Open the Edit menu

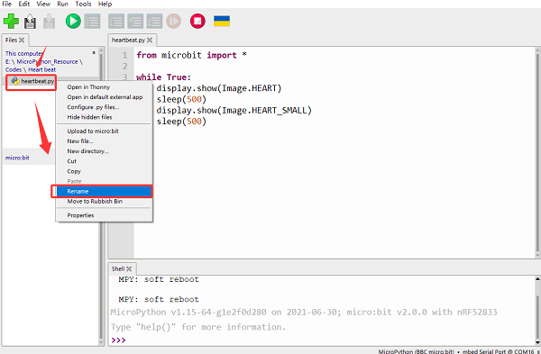[23, 5]
